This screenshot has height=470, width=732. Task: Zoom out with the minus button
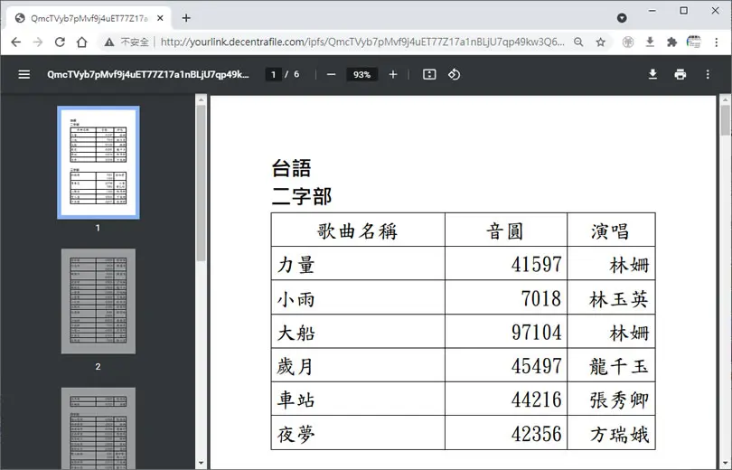pos(331,75)
